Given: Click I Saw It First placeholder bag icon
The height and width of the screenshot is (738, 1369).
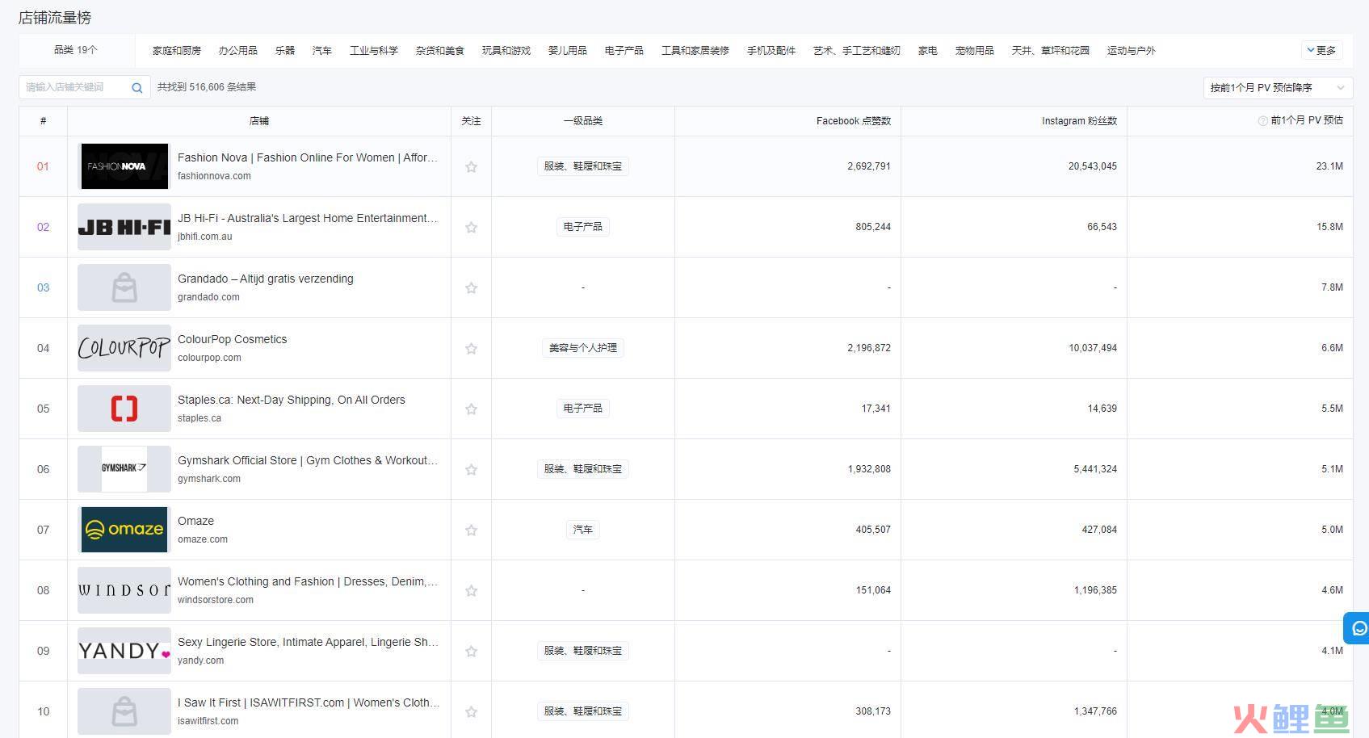Looking at the screenshot, I should tap(124, 711).
